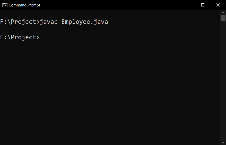Place cursor right after the second prompt

[x=40, y=37]
